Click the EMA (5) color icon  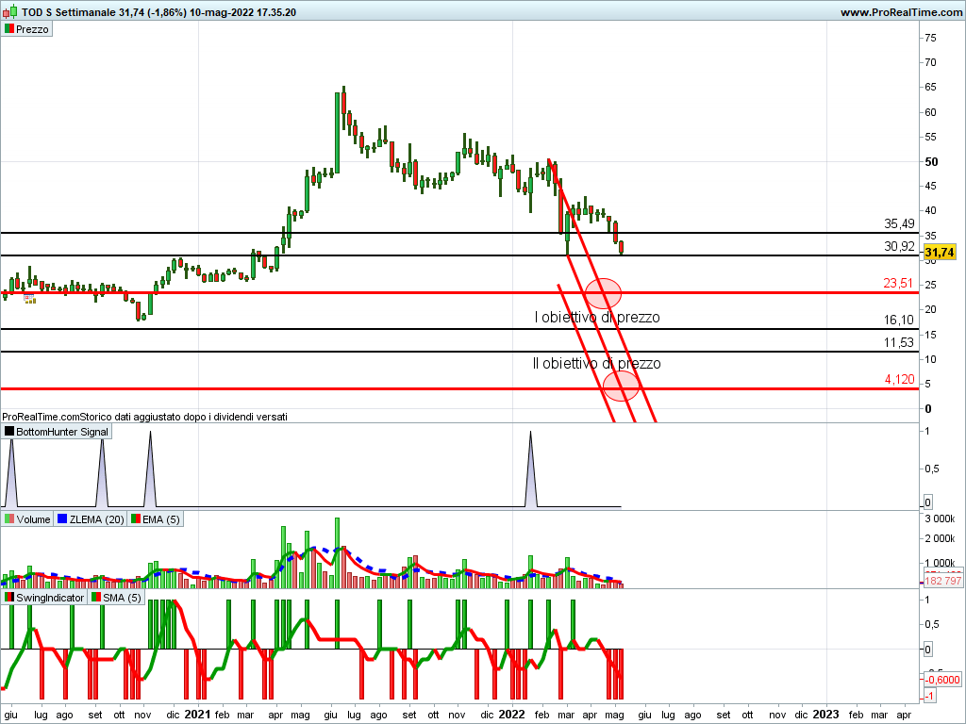click(x=135, y=519)
